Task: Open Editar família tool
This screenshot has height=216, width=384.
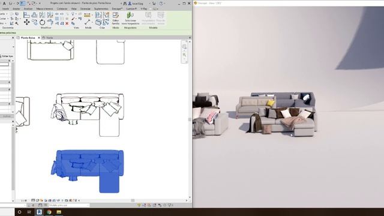Action: (x=115, y=19)
